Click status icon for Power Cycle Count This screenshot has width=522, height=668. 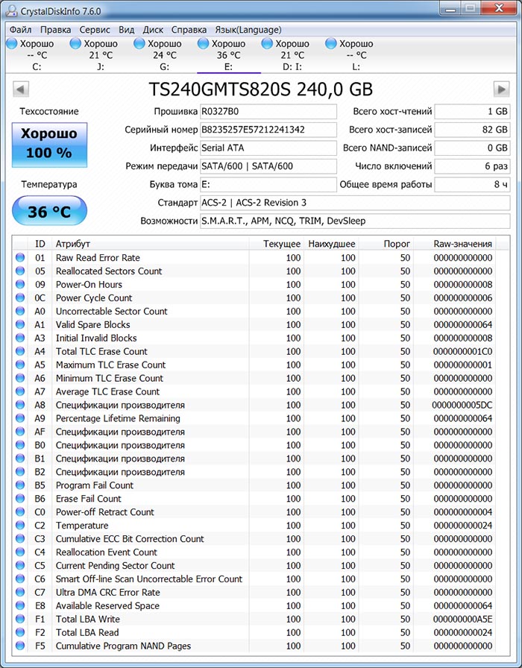(20, 297)
